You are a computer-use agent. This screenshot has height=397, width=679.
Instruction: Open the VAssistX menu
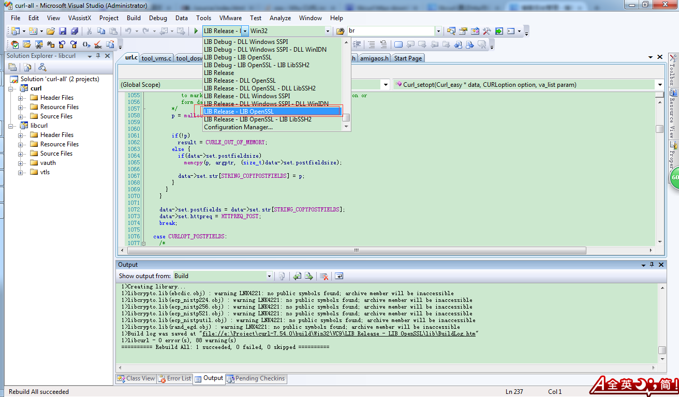80,18
